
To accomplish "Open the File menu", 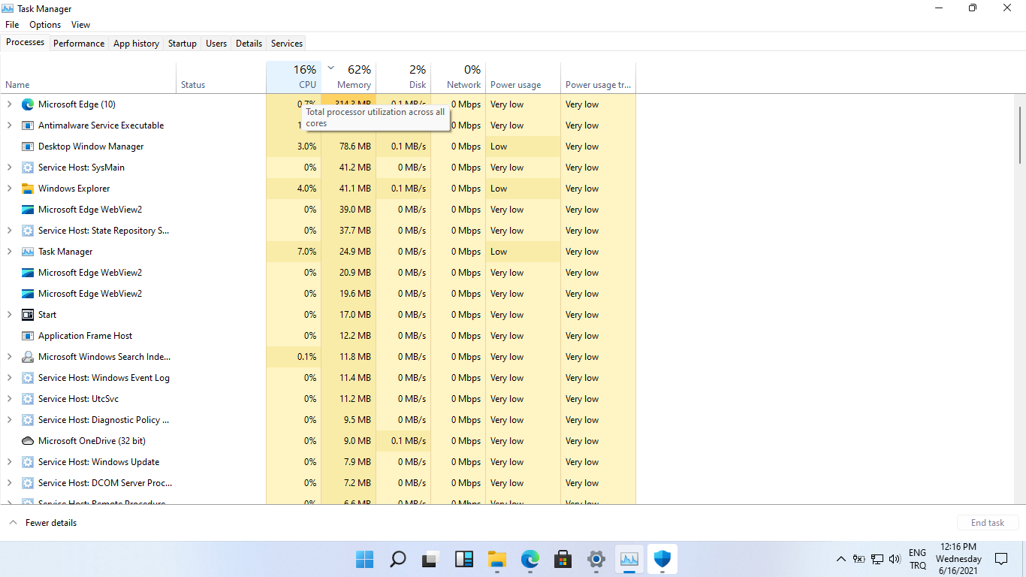I will (12, 25).
